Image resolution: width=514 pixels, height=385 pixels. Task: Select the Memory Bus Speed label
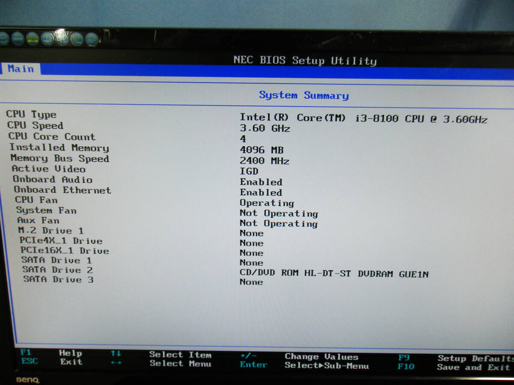point(60,158)
